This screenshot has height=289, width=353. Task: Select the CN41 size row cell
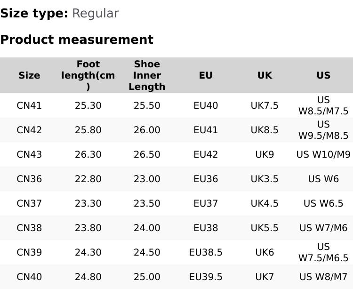point(29,105)
